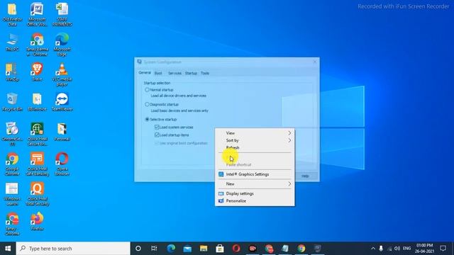Click the ENG language indicator

point(406,249)
